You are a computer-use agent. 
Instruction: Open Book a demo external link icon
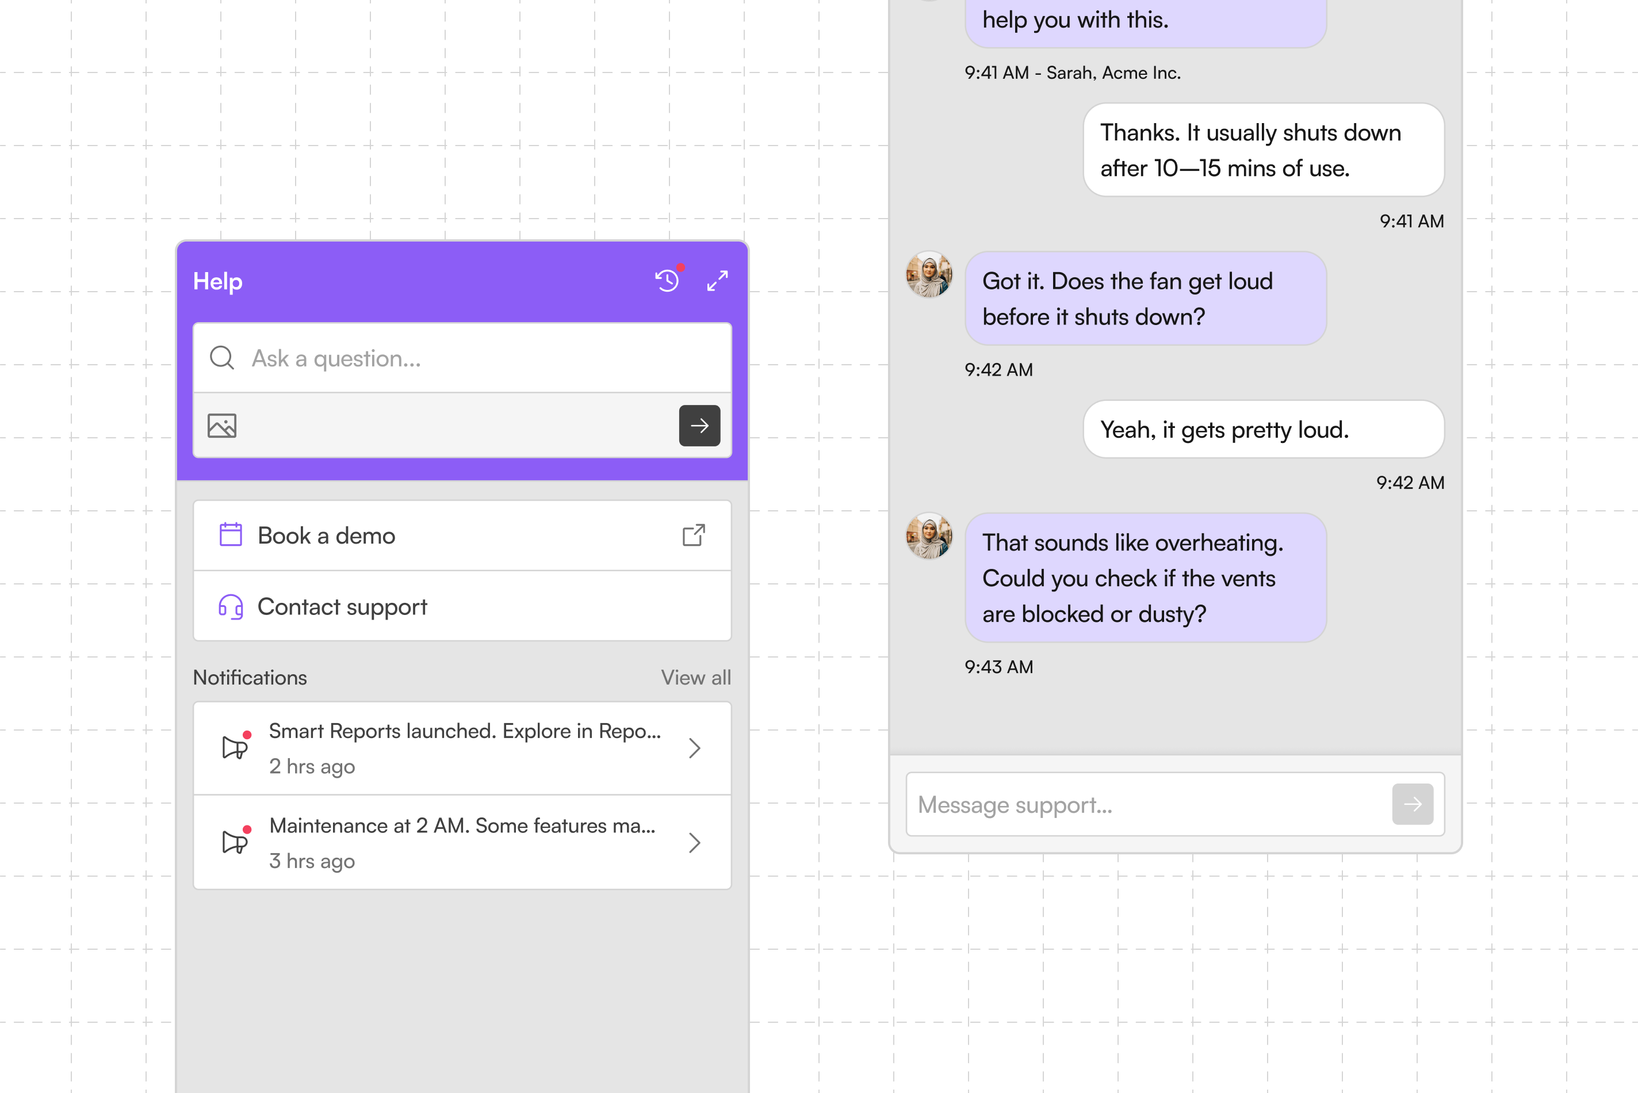[693, 534]
